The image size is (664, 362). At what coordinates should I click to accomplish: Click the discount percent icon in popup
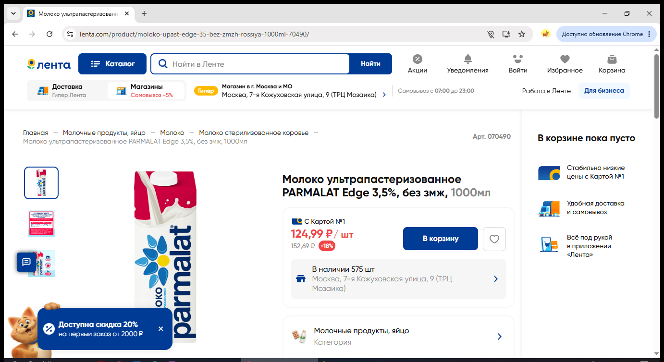click(x=49, y=329)
